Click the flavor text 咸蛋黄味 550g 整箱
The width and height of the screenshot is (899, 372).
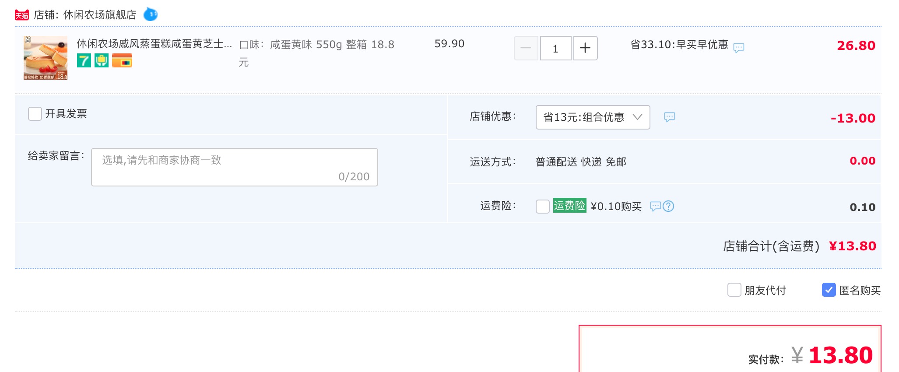[x=318, y=45]
